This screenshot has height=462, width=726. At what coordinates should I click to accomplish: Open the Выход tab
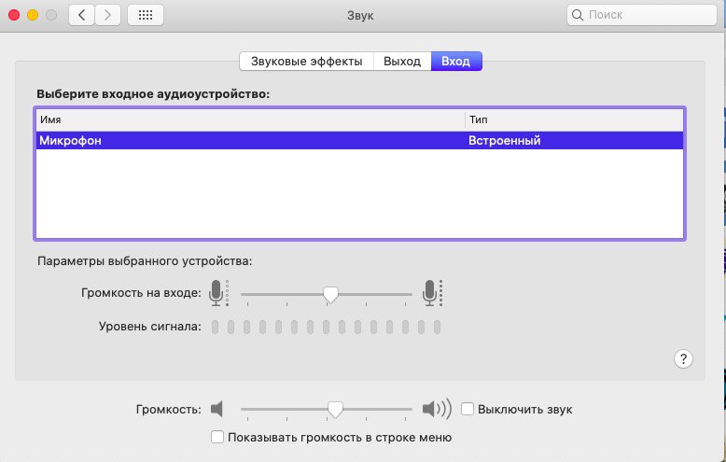(402, 62)
